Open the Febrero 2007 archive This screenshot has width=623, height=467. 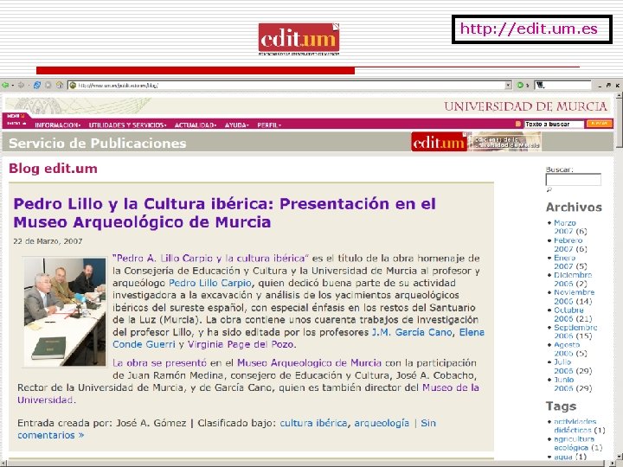click(568, 245)
